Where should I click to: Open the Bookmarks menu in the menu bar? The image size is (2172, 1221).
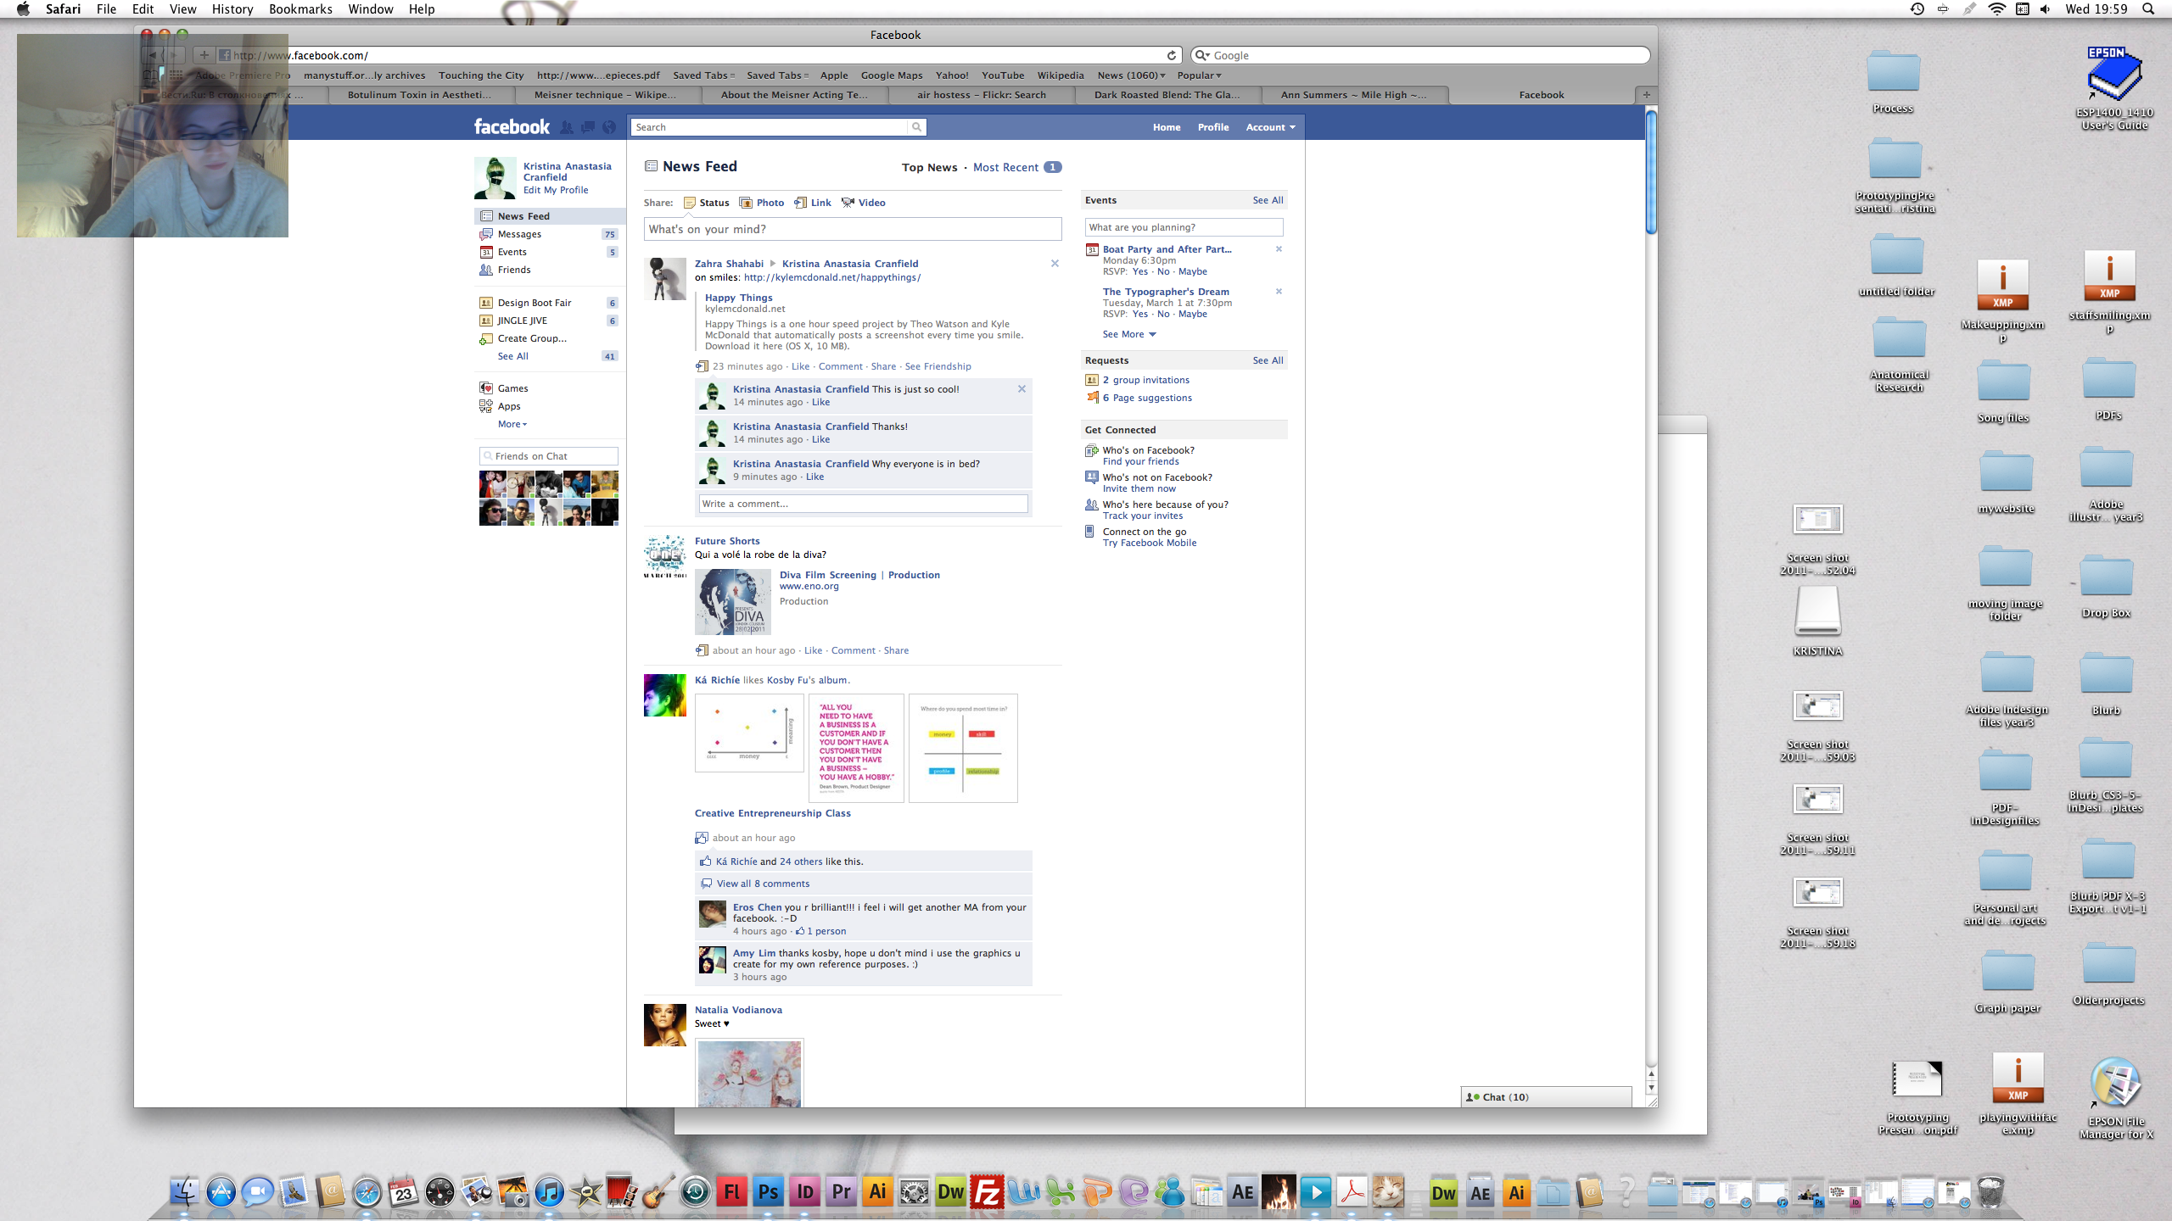coord(300,9)
